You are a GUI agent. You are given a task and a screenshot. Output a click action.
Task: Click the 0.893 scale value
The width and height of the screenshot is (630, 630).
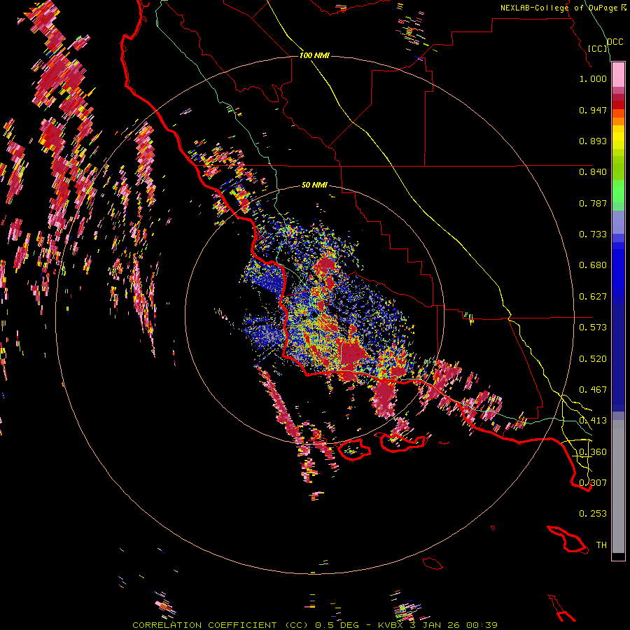pyautogui.click(x=593, y=141)
